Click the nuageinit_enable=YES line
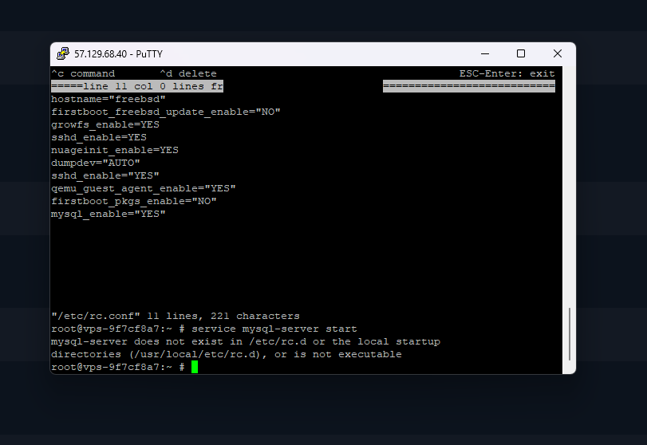The height and width of the screenshot is (445, 647). point(115,150)
